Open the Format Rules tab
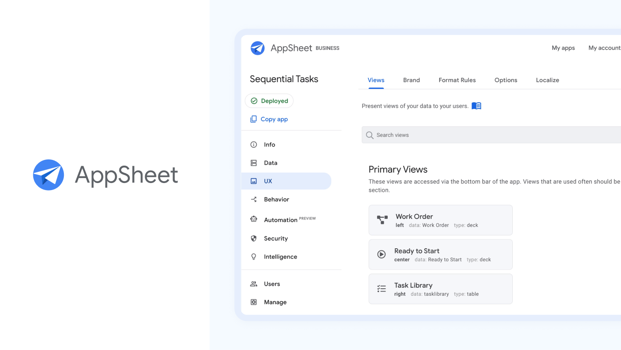Viewport: 621px width, 350px height. pyautogui.click(x=457, y=80)
